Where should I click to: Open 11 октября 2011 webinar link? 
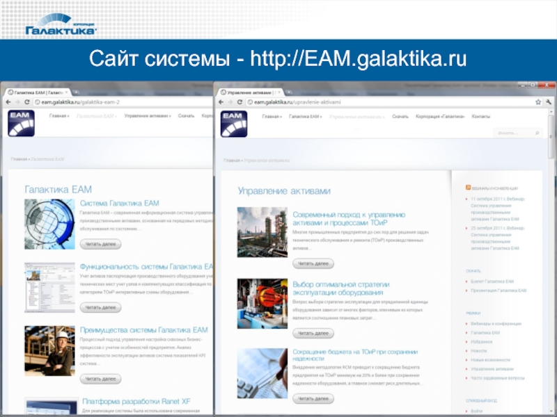pos(497,209)
